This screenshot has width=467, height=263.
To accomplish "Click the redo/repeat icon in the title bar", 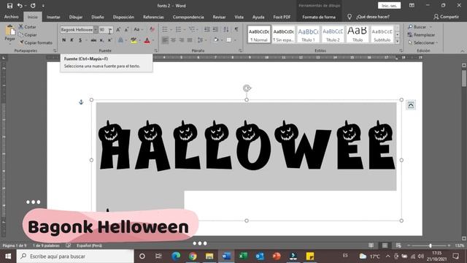I will [33, 6].
